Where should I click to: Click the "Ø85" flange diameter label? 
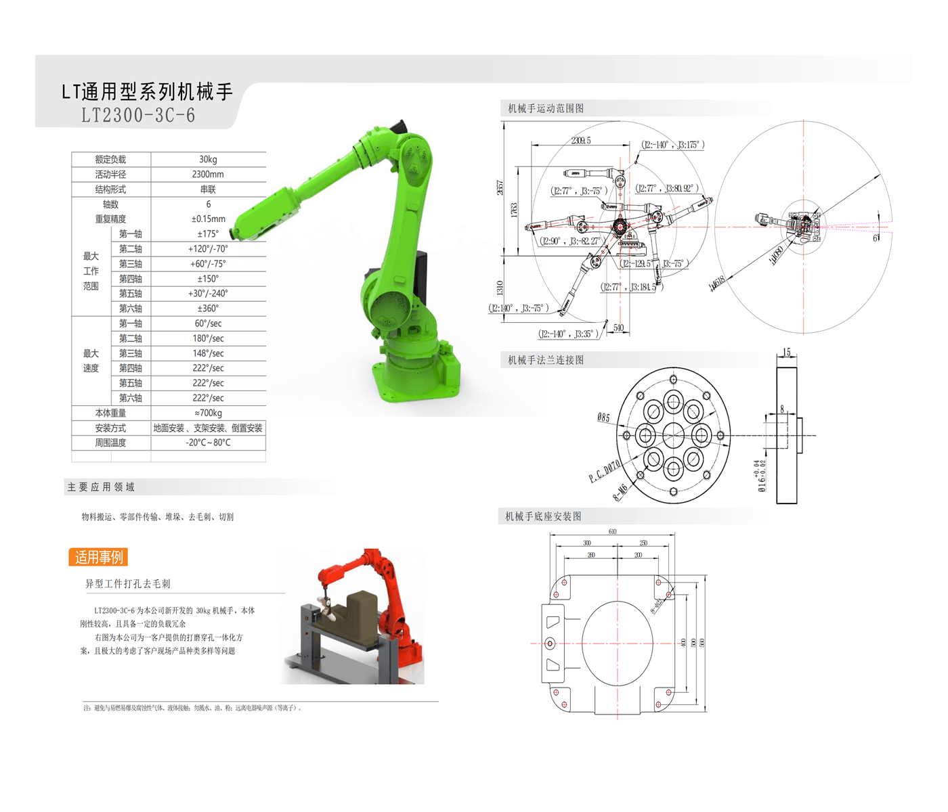click(603, 418)
